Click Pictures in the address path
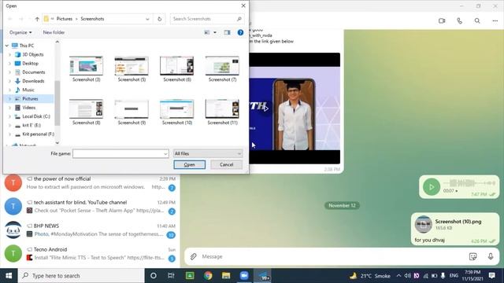Viewport: 504px width, 283px height. 65,19
